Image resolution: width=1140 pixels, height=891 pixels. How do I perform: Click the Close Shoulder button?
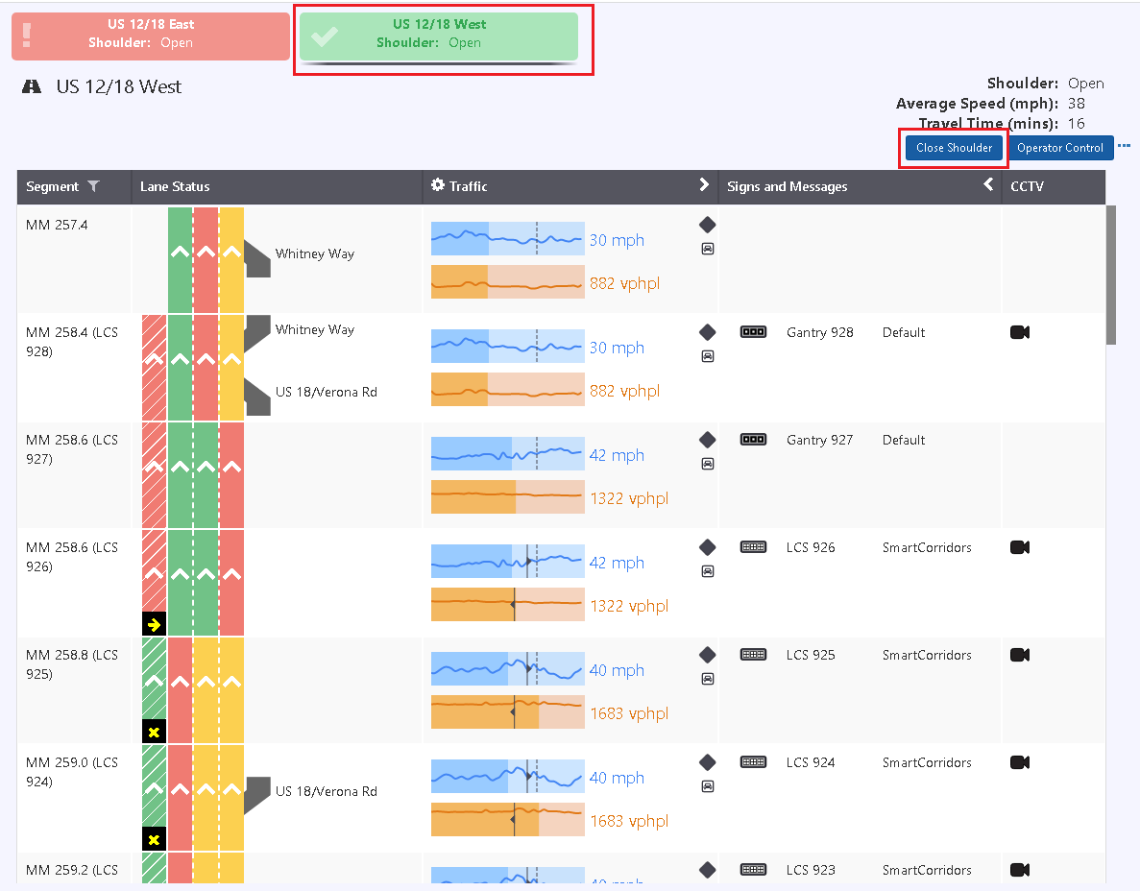tap(954, 148)
